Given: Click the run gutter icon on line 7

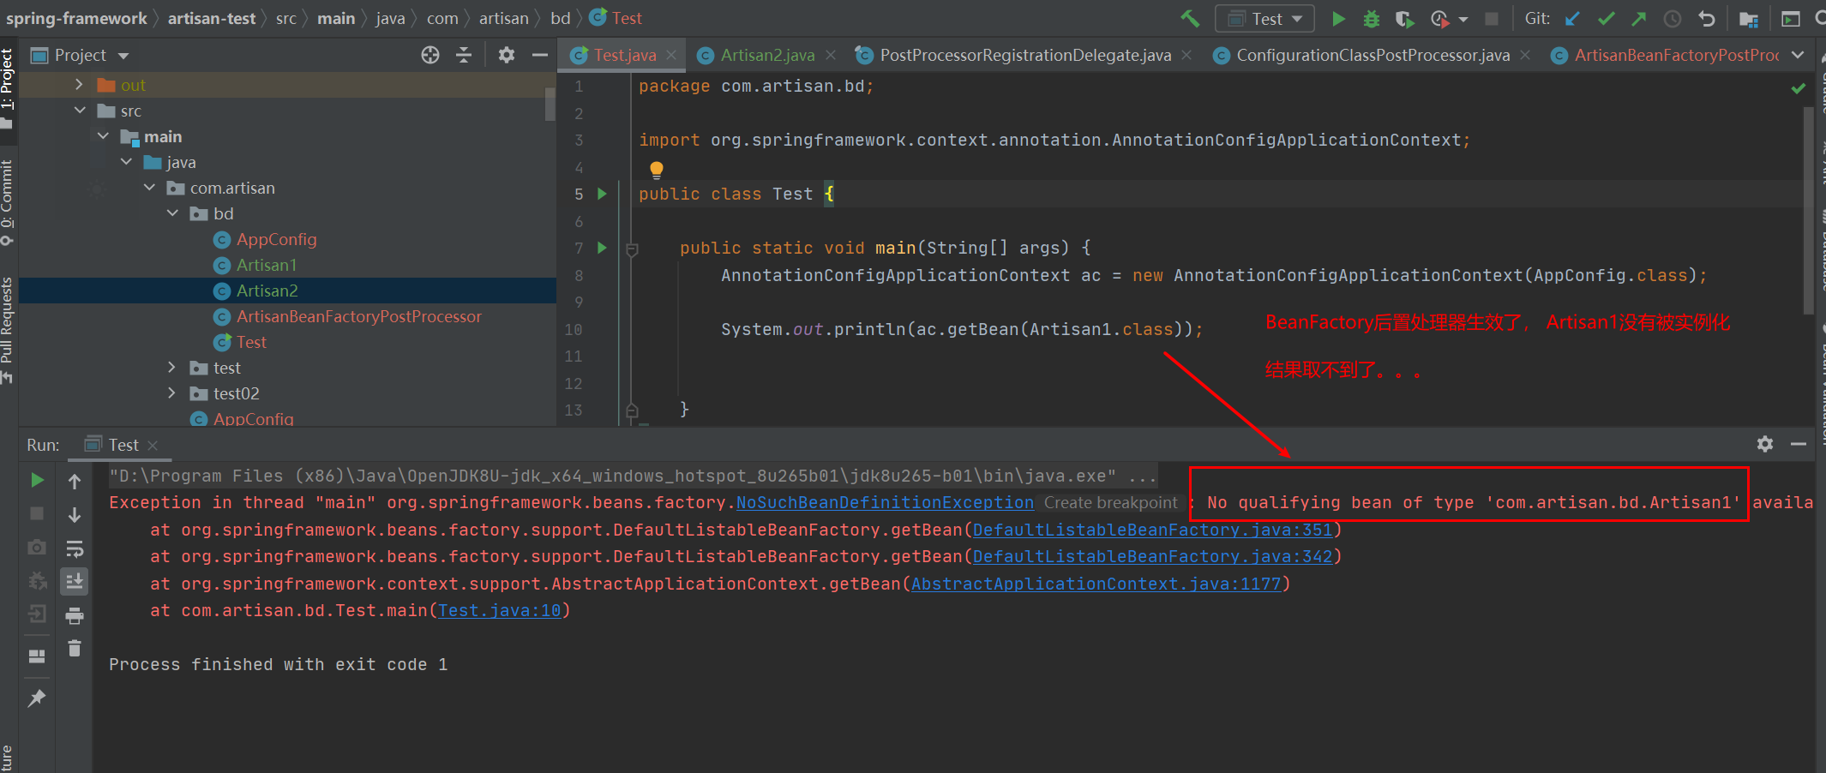Looking at the screenshot, I should (602, 248).
